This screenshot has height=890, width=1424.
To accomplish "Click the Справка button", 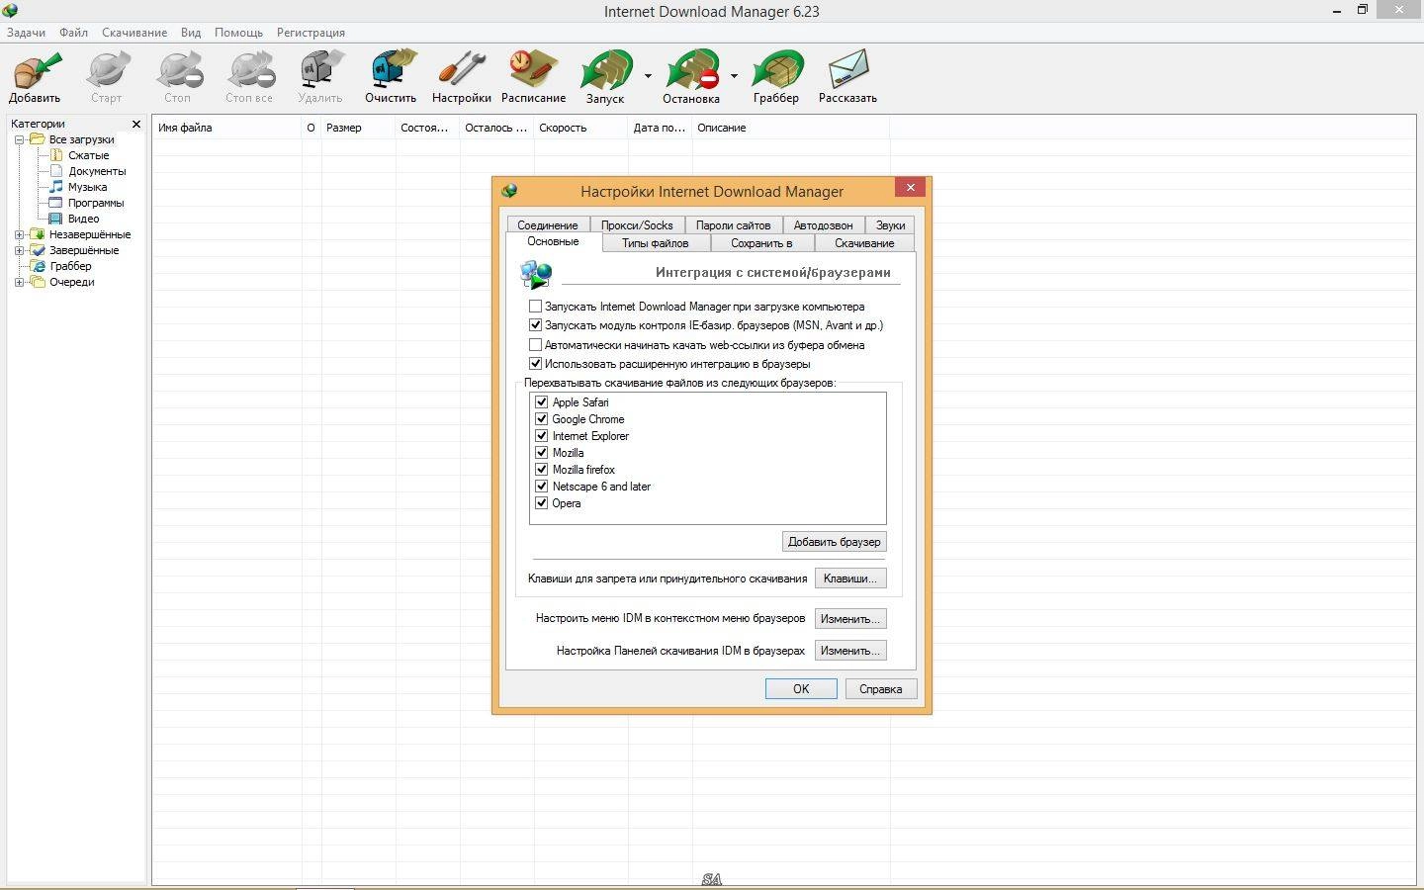I will (x=880, y=689).
